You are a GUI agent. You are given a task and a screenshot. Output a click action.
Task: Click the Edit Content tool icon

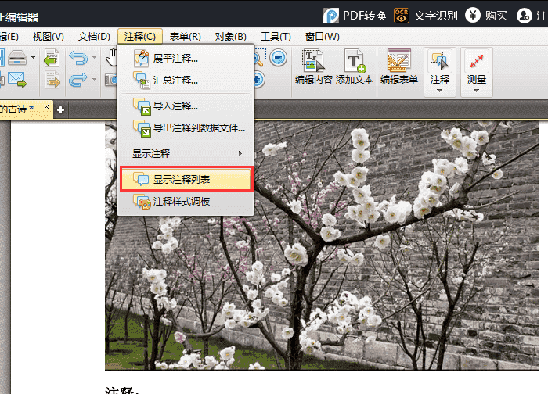(x=313, y=65)
